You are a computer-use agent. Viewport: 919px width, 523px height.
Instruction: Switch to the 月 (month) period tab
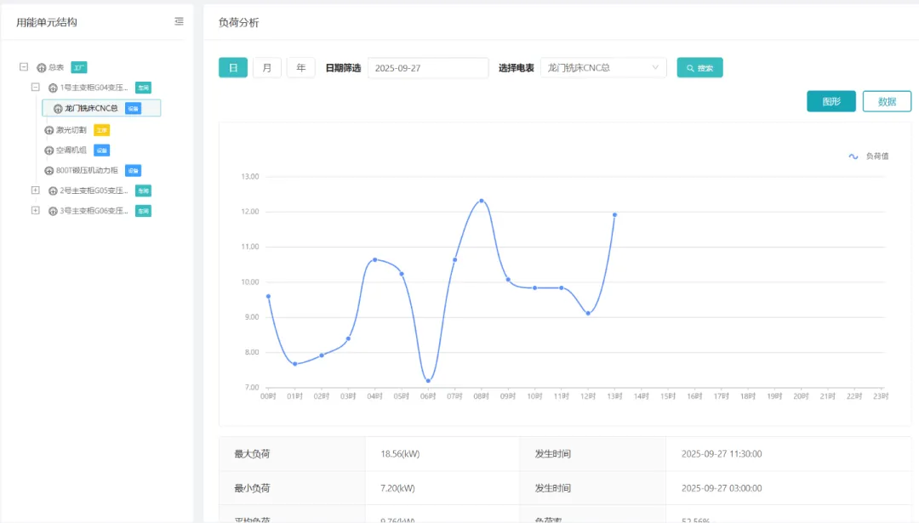click(266, 68)
